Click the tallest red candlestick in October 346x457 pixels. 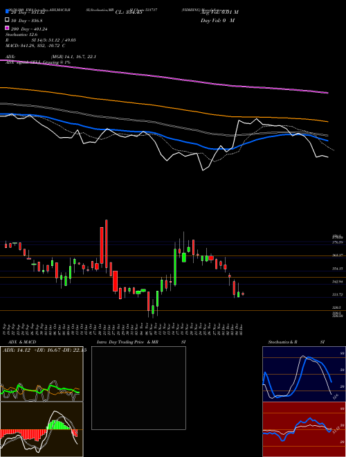[107, 247]
